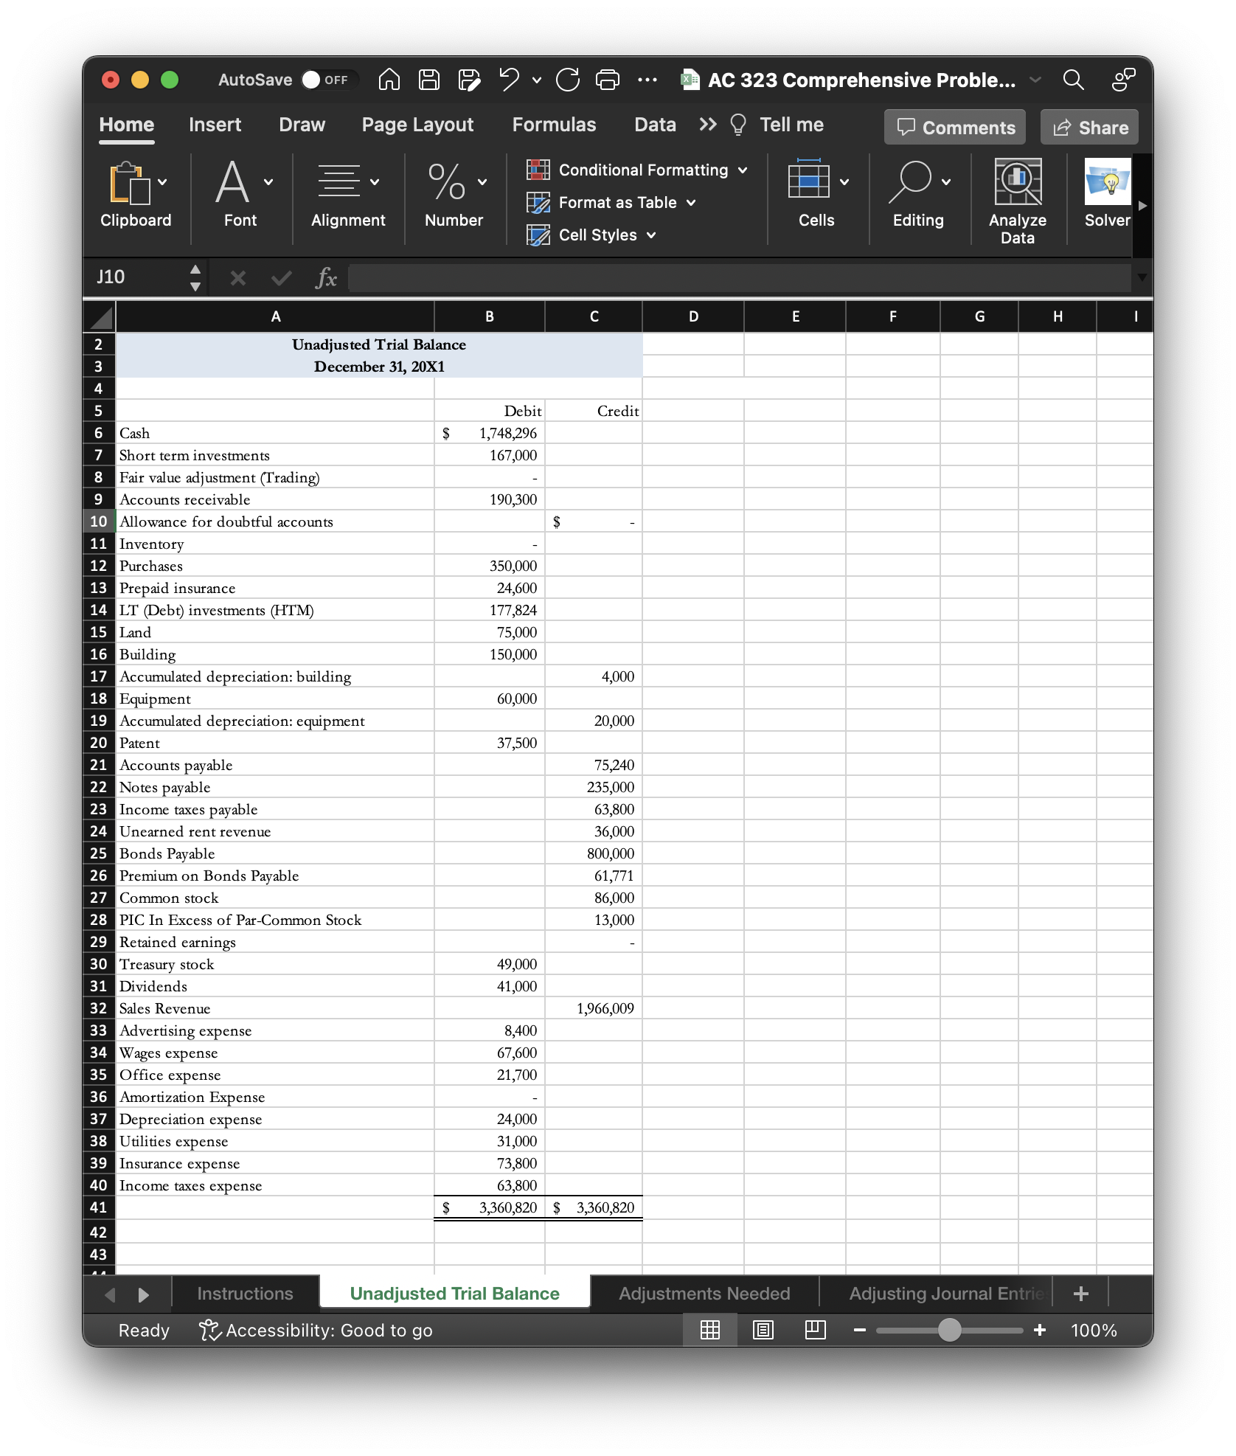The image size is (1236, 1456).
Task: Show more ribbon tabs via double chevron
Action: click(x=708, y=125)
